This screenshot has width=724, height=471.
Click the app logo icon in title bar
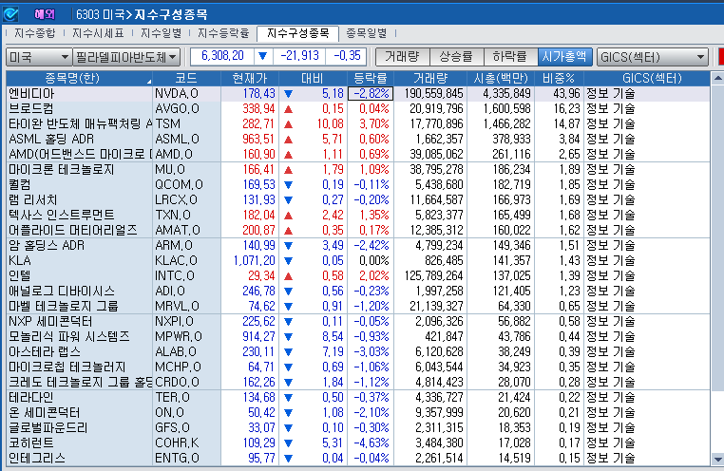pyautogui.click(x=10, y=13)
